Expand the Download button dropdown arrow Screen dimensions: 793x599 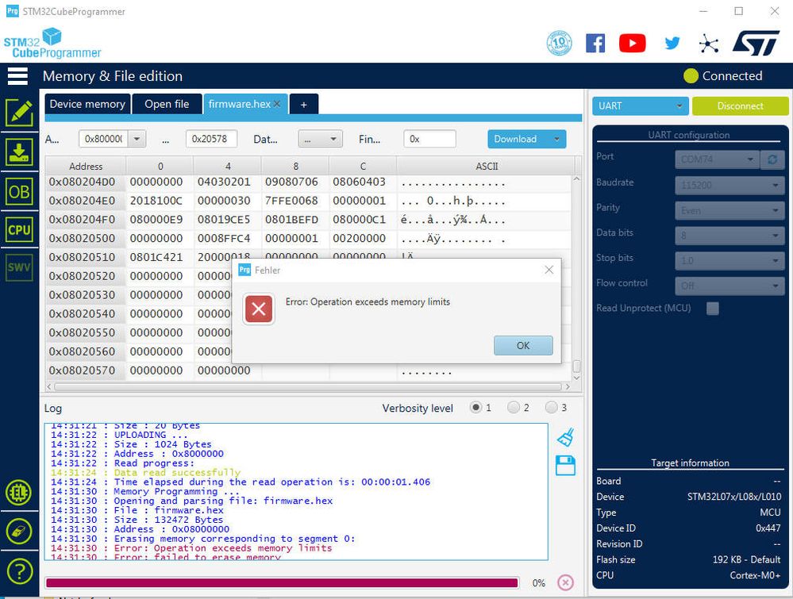click(x=556, y=139)
